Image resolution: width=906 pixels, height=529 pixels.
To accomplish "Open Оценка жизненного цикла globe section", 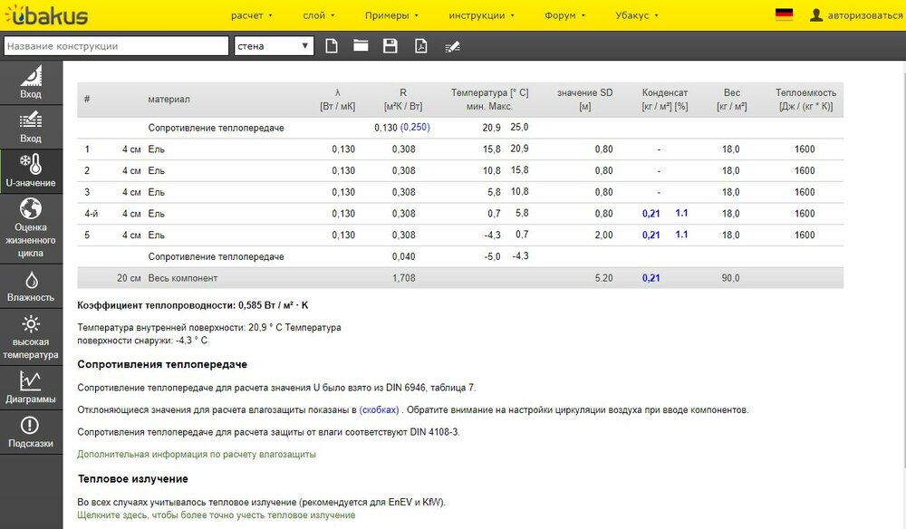I will (31, 227).
